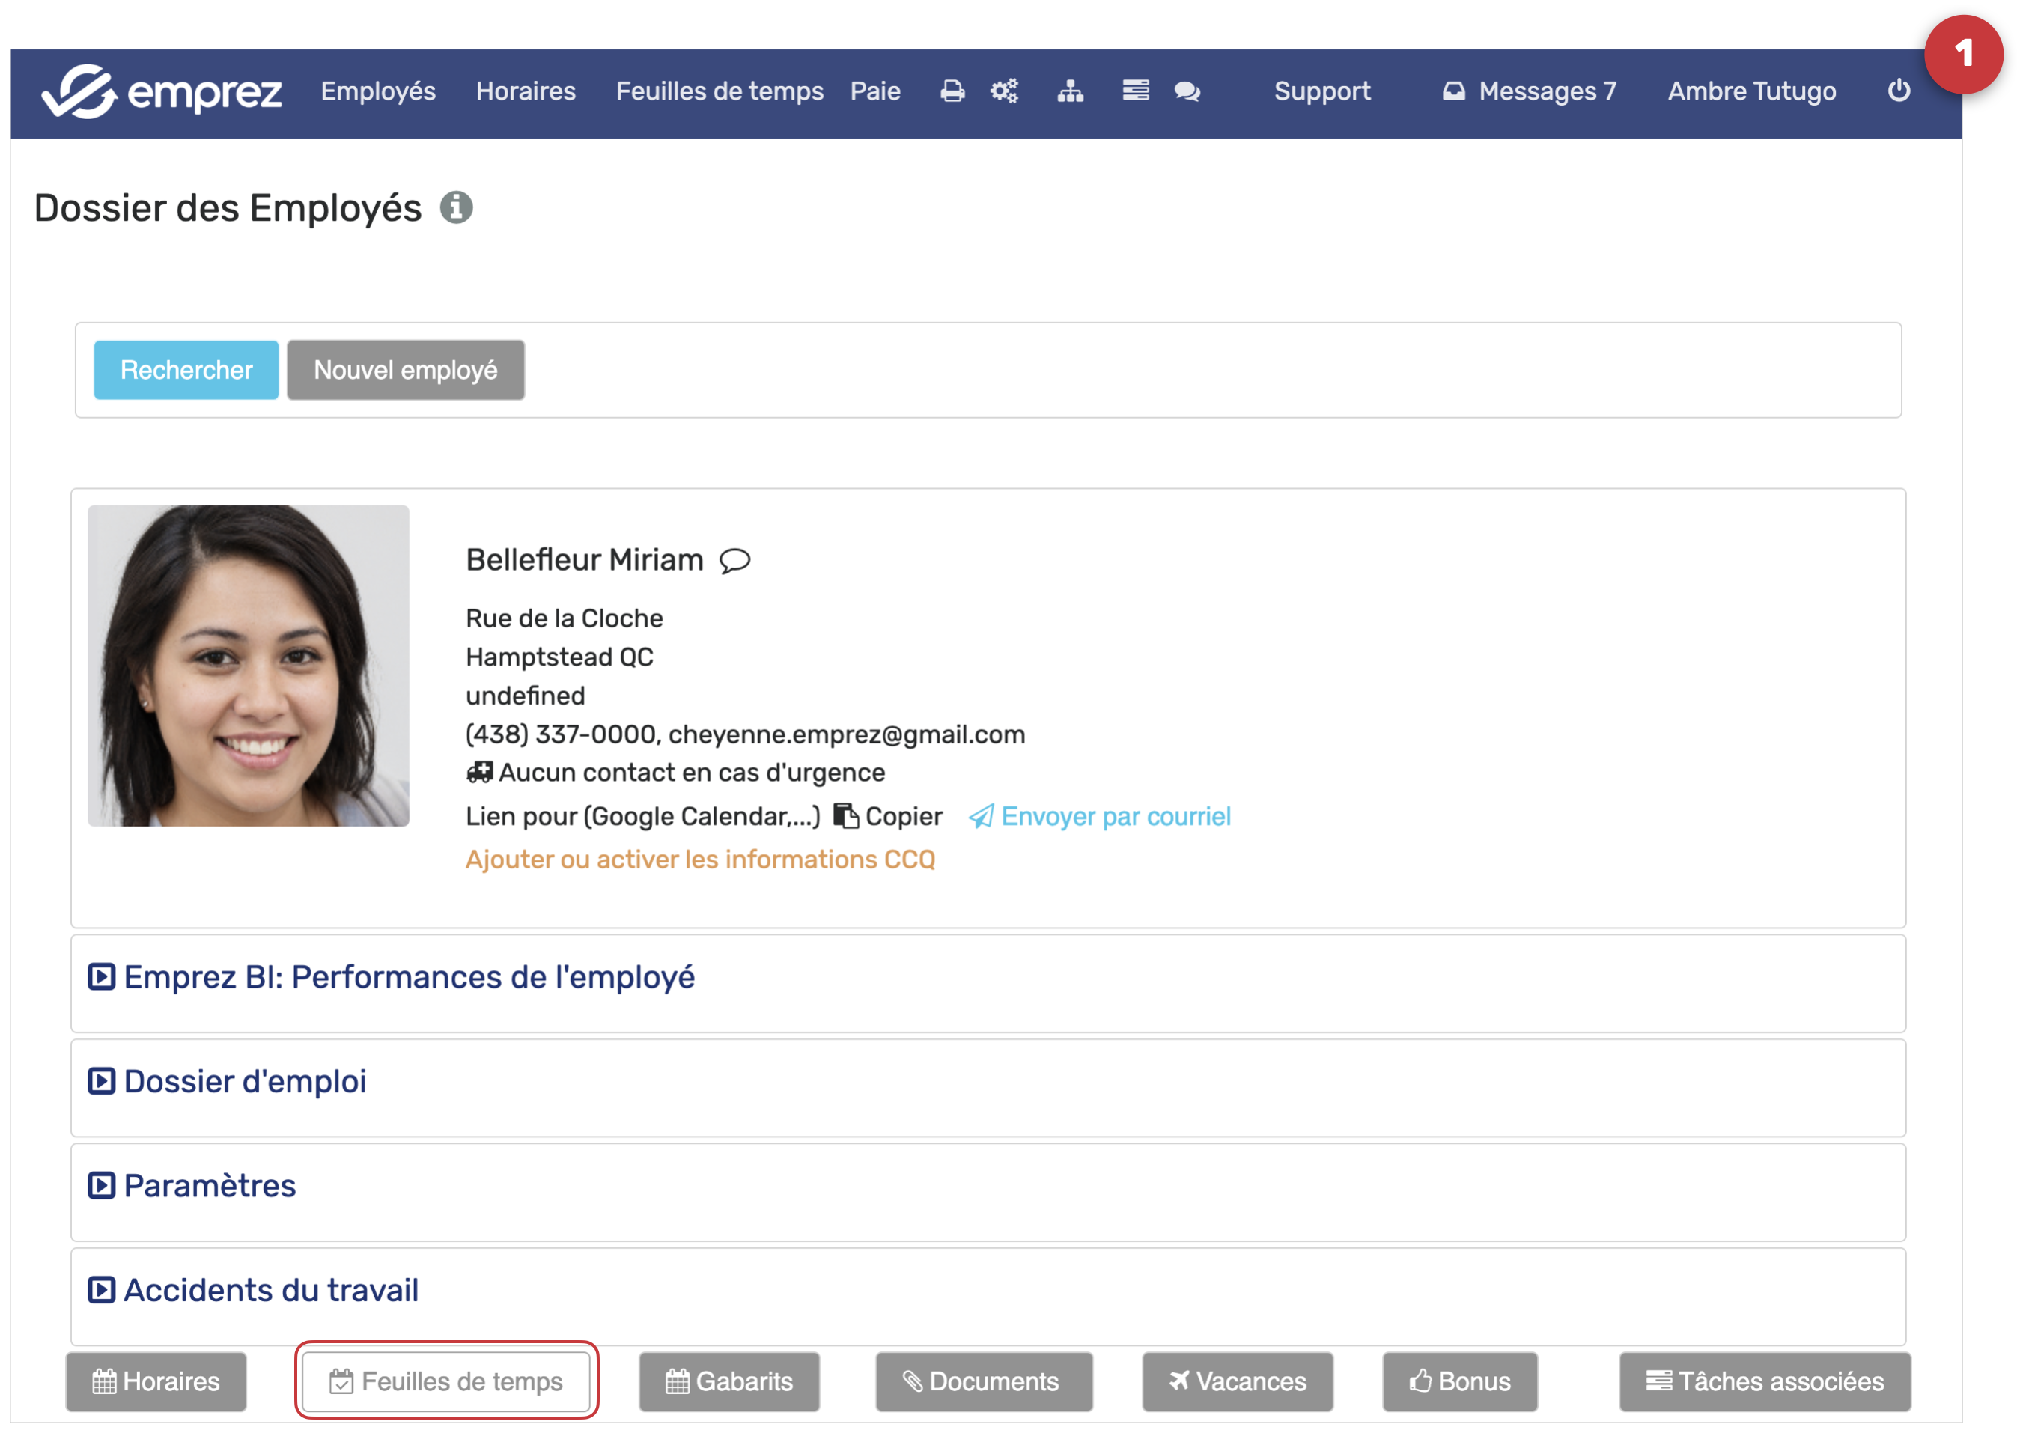Open the settings gears icon
The height and width of the screenshot is (1433, 2026).
1004,91
